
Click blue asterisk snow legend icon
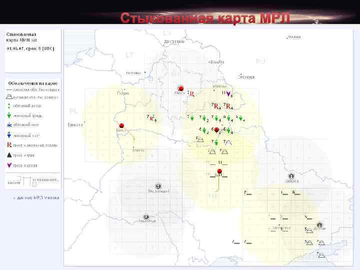(9, 125)
